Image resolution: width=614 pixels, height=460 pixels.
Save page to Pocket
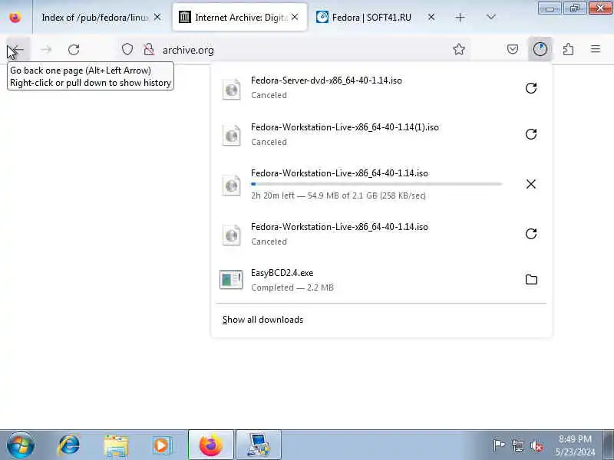coord(513,49)
